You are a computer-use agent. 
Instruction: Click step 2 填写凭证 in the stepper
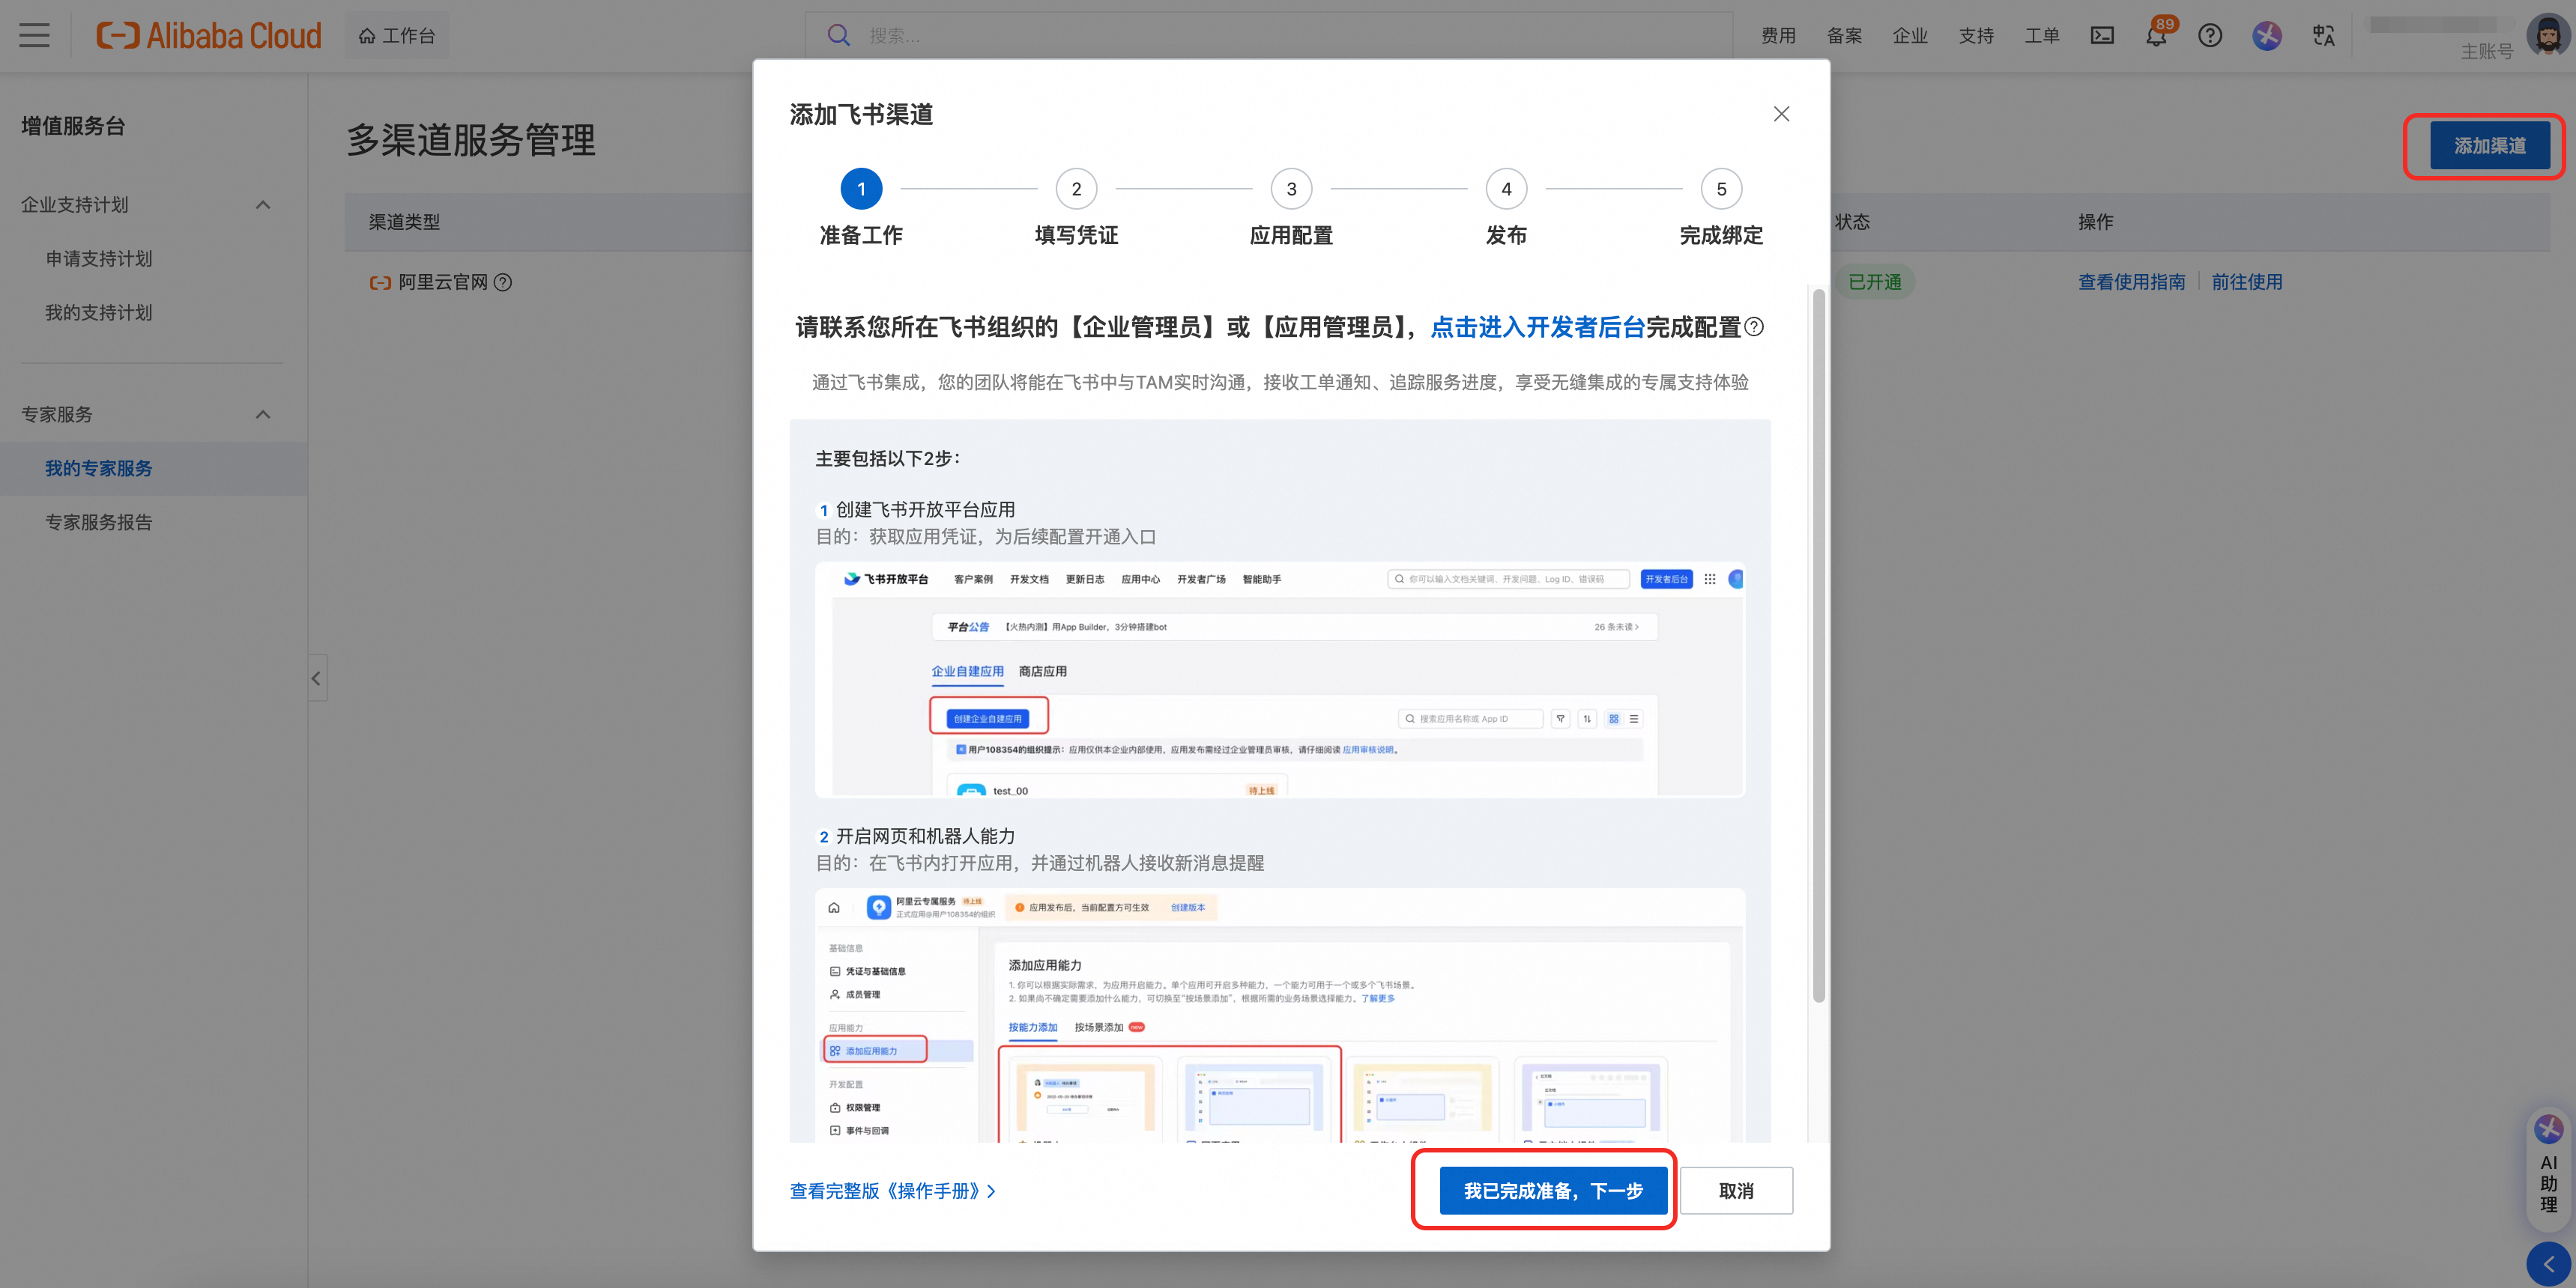[x=1076, y=189]
